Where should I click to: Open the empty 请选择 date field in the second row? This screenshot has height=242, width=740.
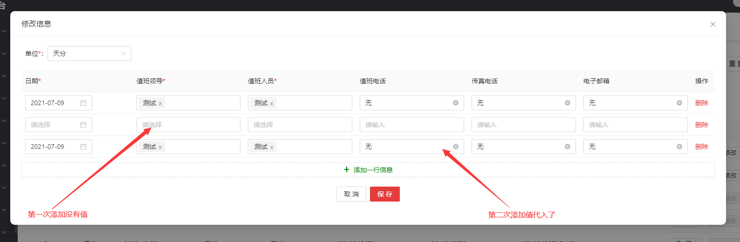(x=59, y=125)
